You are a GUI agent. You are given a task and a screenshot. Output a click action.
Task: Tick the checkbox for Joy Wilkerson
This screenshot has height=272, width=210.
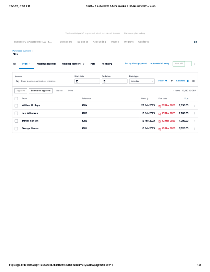(16, 113)
